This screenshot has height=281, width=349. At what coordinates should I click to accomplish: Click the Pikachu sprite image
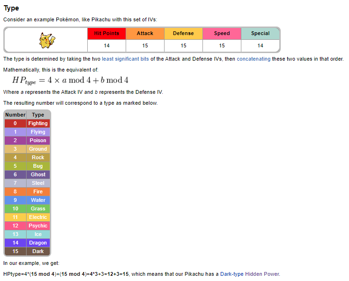(46, 40)
